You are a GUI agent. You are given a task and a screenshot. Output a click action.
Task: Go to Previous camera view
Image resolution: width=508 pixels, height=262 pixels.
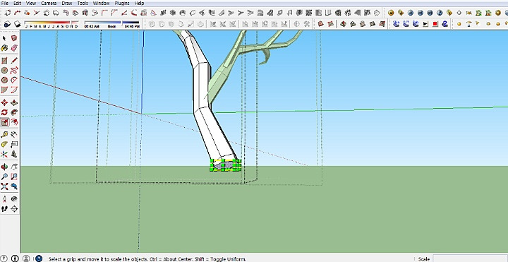click(x=14, y=186)
